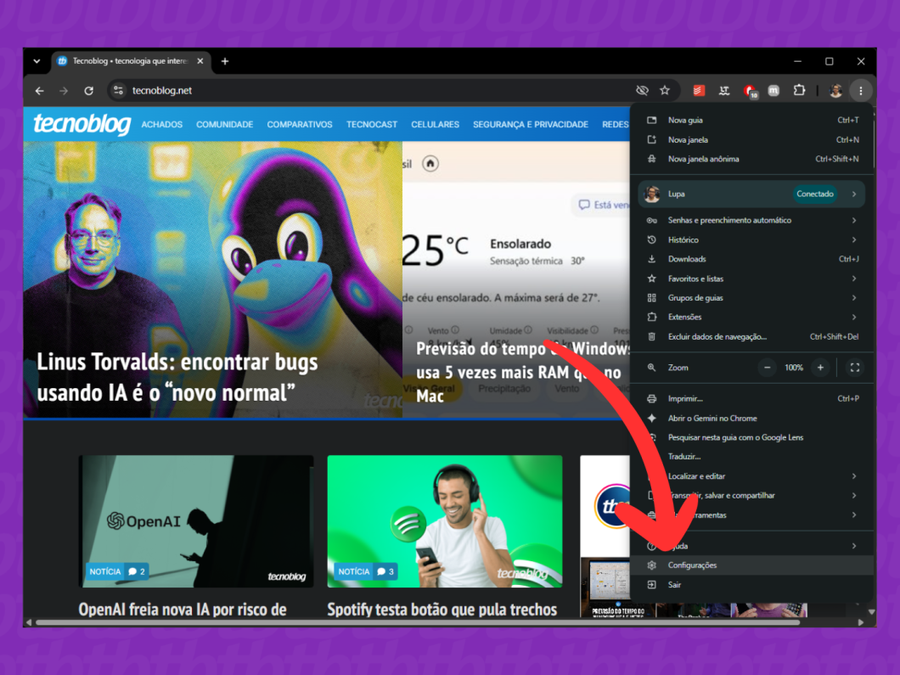This screenshot has height=675, width=900.
Task: Expand Favoritos e listas submenu
Action: click(x=752, y=279)
